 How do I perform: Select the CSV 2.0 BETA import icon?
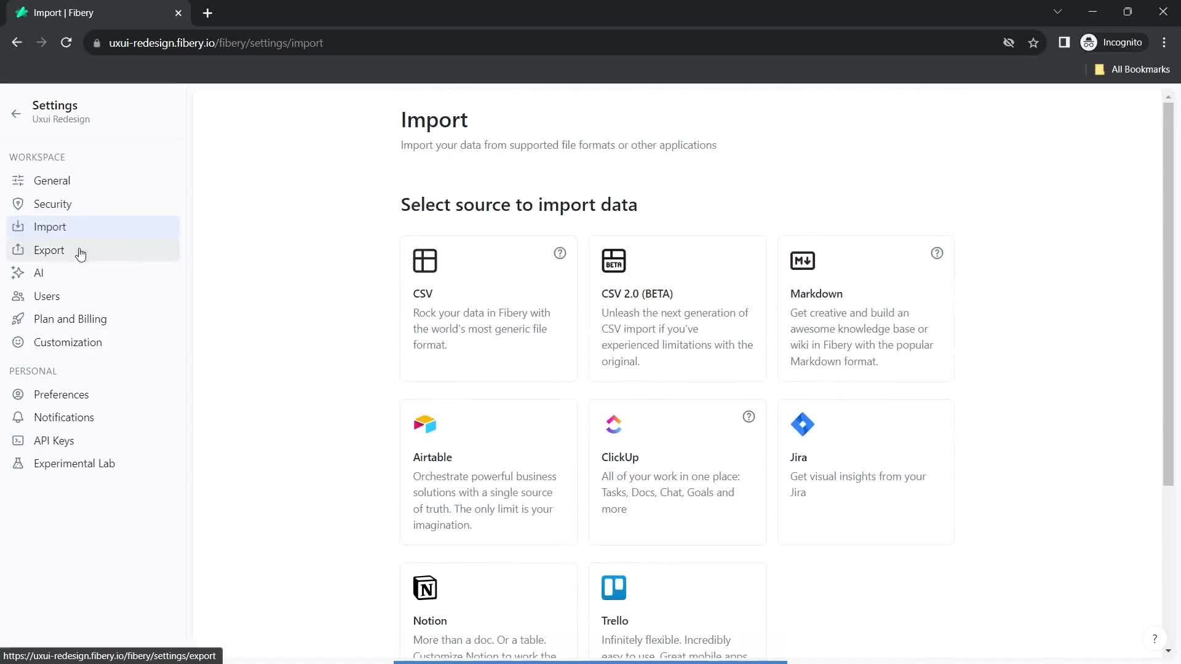point(615,260)
